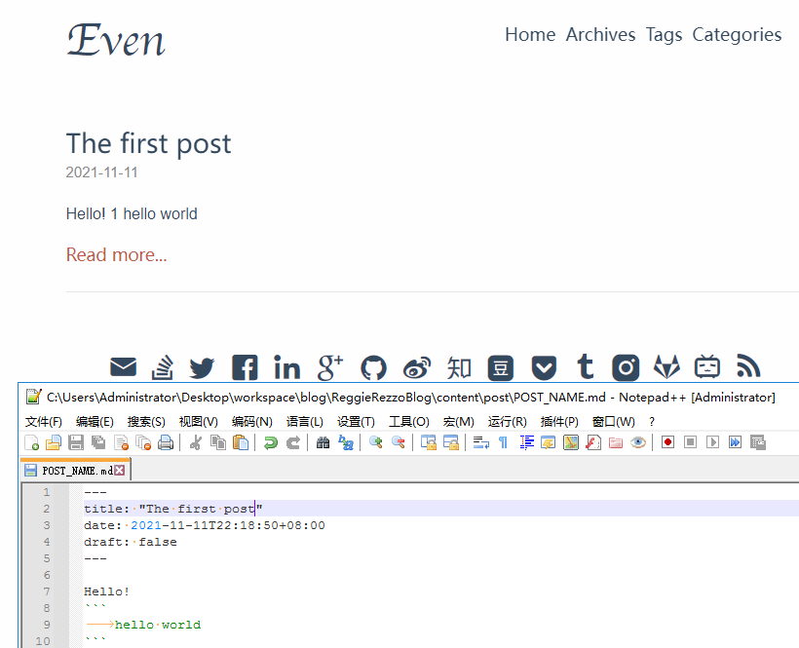Open the 编辑(E) menu
Viewport: 799px width, 648px height.
tap(95, 422)
